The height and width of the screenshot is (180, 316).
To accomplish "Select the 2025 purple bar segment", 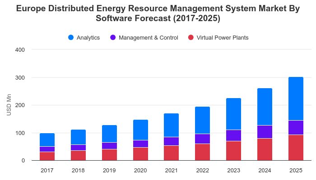I will (x=296, y=127).
